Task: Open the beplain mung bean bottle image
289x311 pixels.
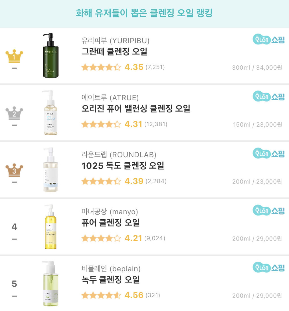Action: (x=51, y=284)
